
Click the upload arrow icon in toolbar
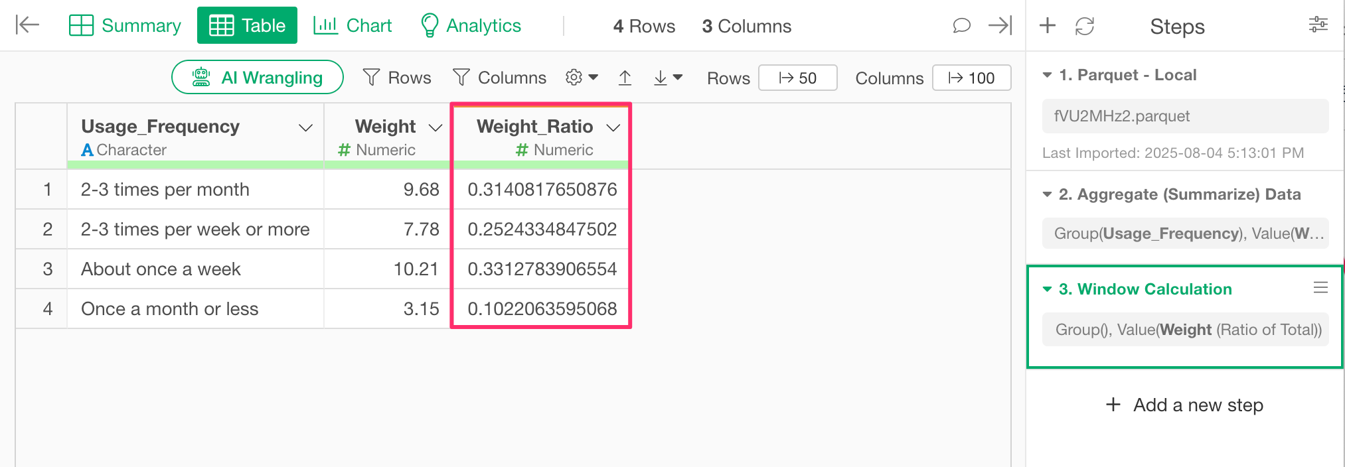coord(625,78)
